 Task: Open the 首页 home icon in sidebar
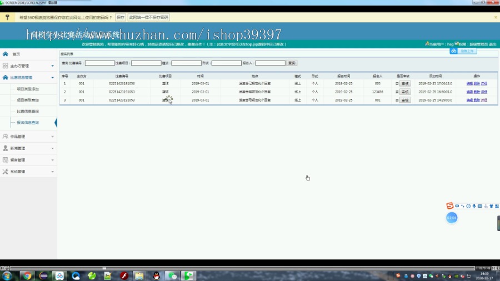[6, 54]
